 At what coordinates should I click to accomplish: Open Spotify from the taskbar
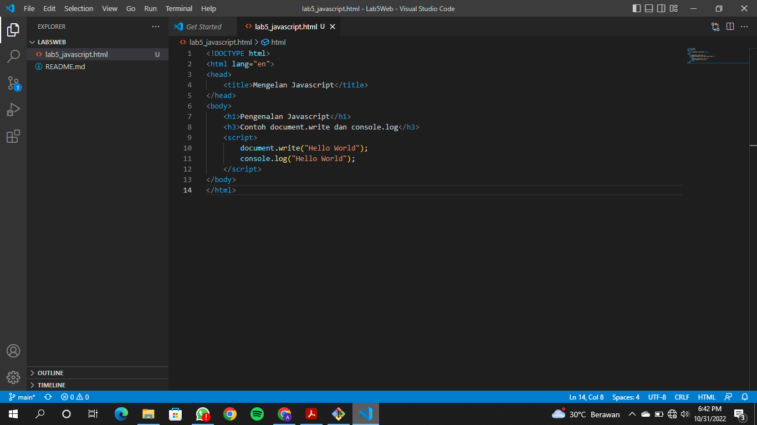(257, 414)
